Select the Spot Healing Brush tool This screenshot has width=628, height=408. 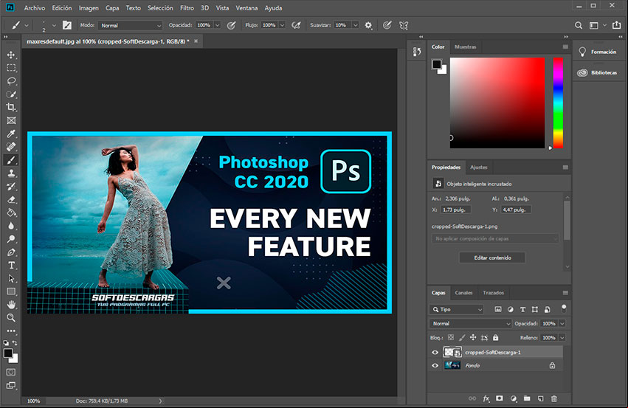(x=11, y=147)
